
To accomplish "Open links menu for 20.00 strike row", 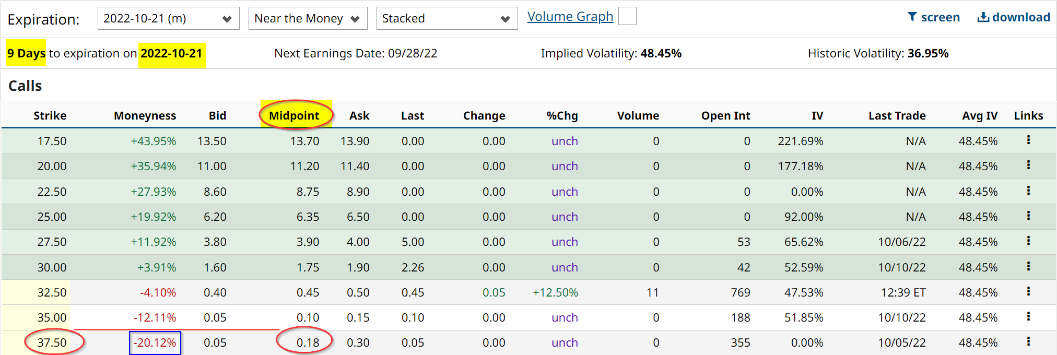I will (x=1028, y=165).
